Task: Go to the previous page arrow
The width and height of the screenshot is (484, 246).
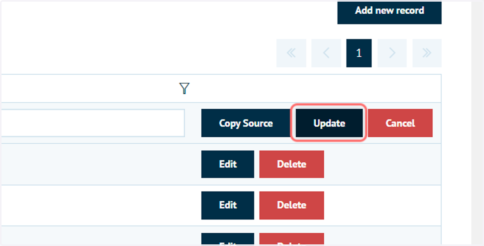Action: coord(326,53)
